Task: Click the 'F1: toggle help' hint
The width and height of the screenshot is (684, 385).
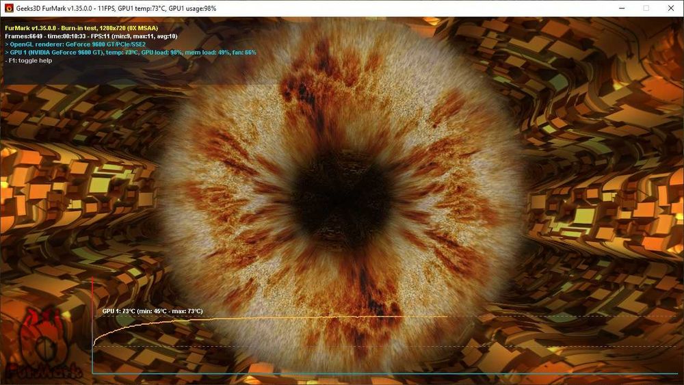Action: 28,61
